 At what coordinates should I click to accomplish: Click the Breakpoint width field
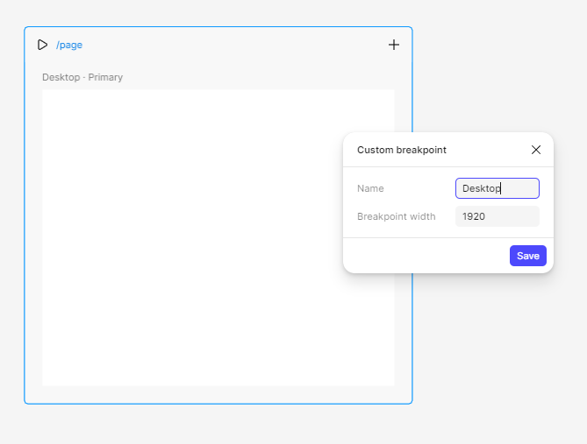coord(498,216)
